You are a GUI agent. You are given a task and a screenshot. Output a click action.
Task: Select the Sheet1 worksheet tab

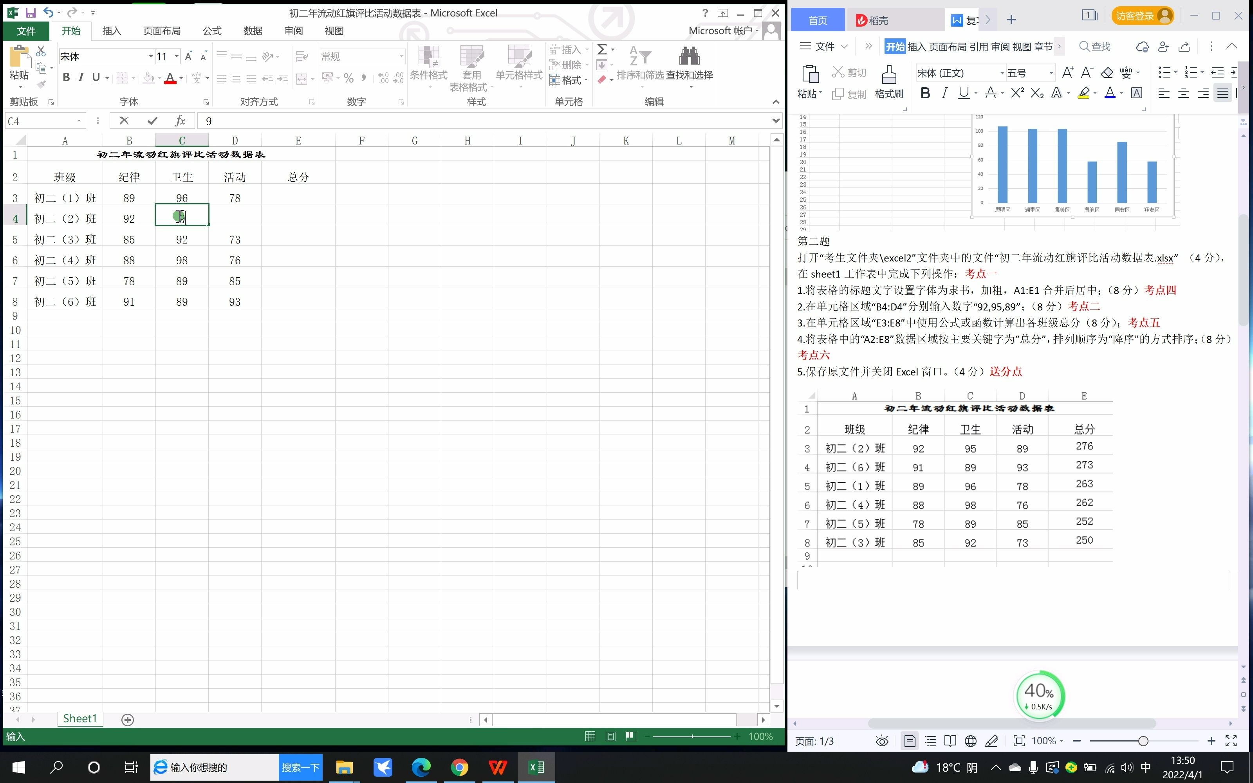pyautogui.click(x=80, y=719)
